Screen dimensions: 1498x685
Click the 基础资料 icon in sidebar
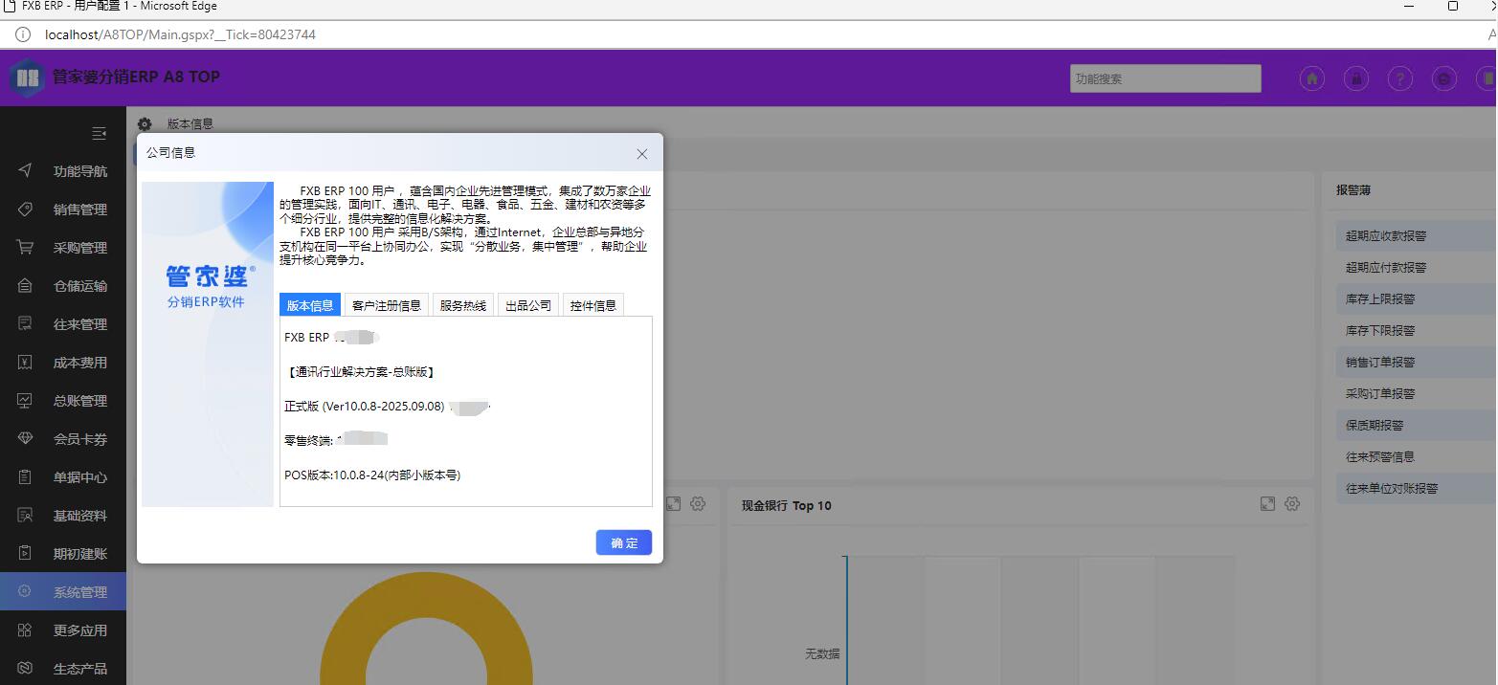(x=26, y=516)
